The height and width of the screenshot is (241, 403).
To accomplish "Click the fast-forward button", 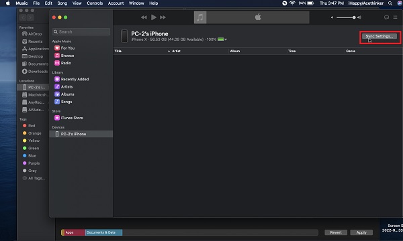I will click(163, 17).
